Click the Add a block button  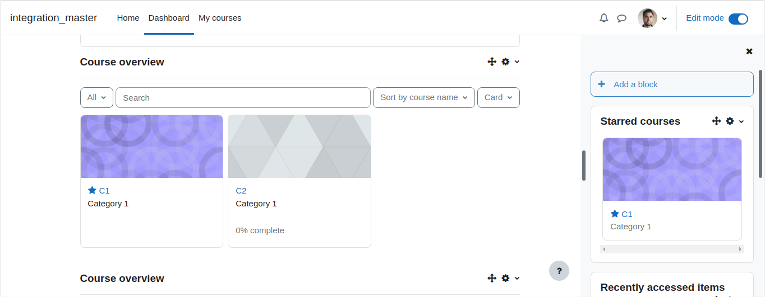(x=672, y=84)
